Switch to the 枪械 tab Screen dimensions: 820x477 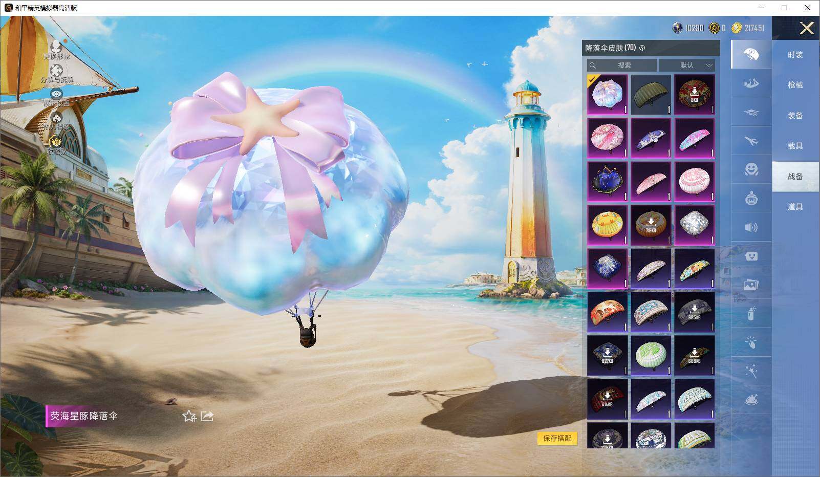point(795,85)
